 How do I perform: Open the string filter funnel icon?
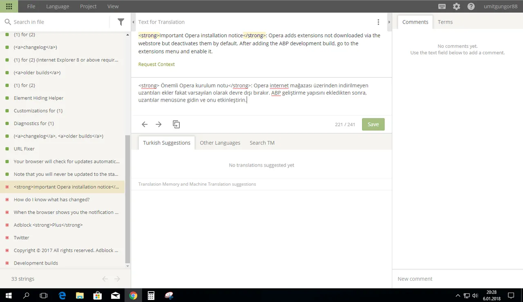(x=121, y=22)
